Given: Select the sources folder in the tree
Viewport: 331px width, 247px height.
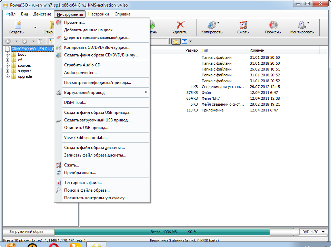Looking at the screenshot, I should coord(24,65).
